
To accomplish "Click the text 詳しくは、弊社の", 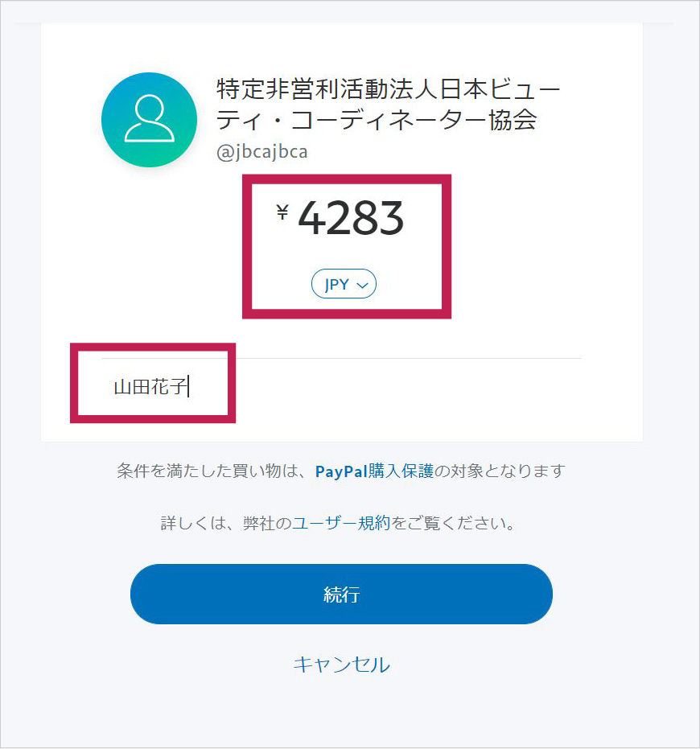I will pos(225,524).
